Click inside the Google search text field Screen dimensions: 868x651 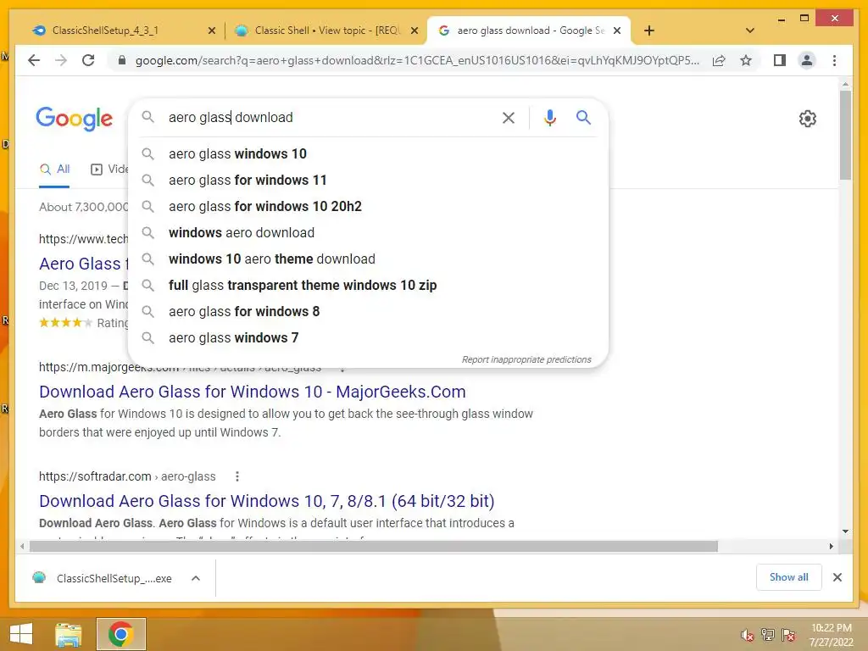tap(331, 117)
